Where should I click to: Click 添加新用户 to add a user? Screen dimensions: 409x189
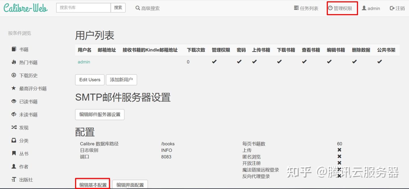122,80
